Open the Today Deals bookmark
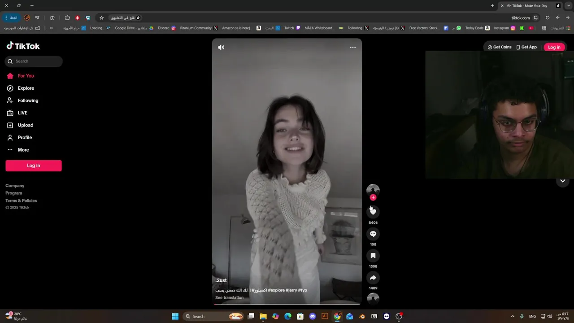The height and width of the screenshot is (323, 574). coord(477,28)
